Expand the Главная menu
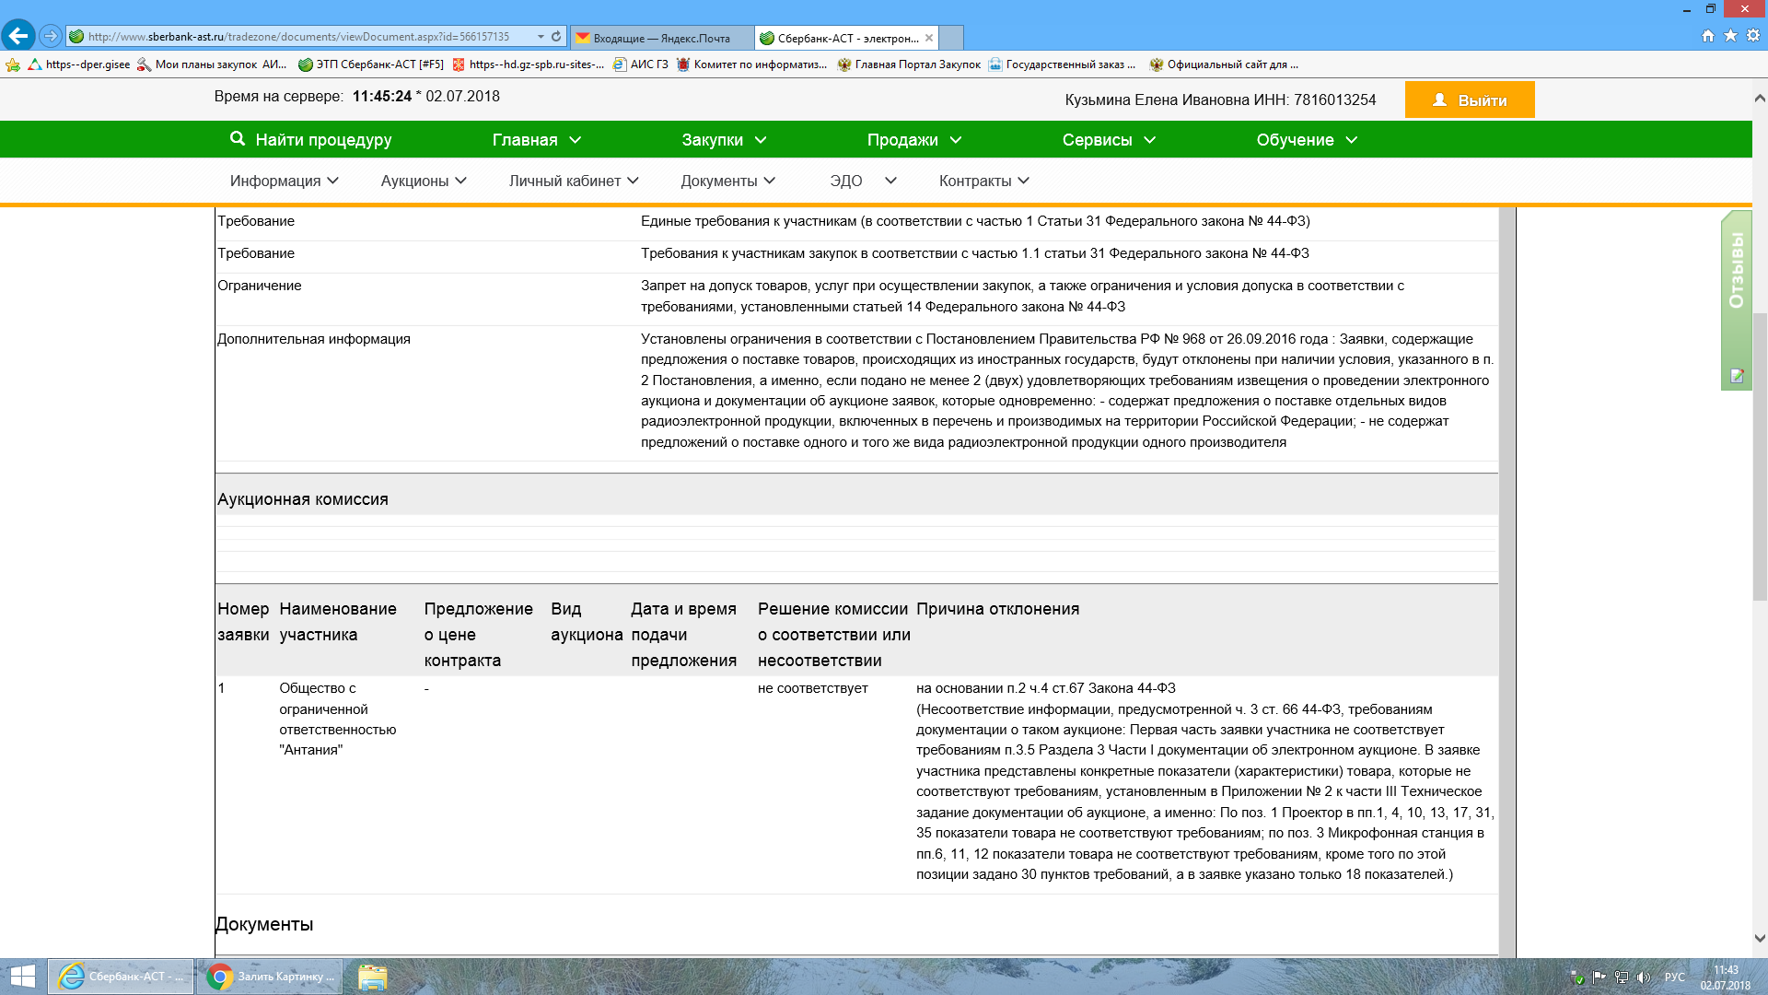The image size is (1768, 995). (x=537, y=140)
